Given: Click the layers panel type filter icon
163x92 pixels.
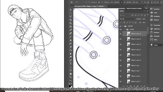Looking at the screenshot, I should tap(139, 15).
